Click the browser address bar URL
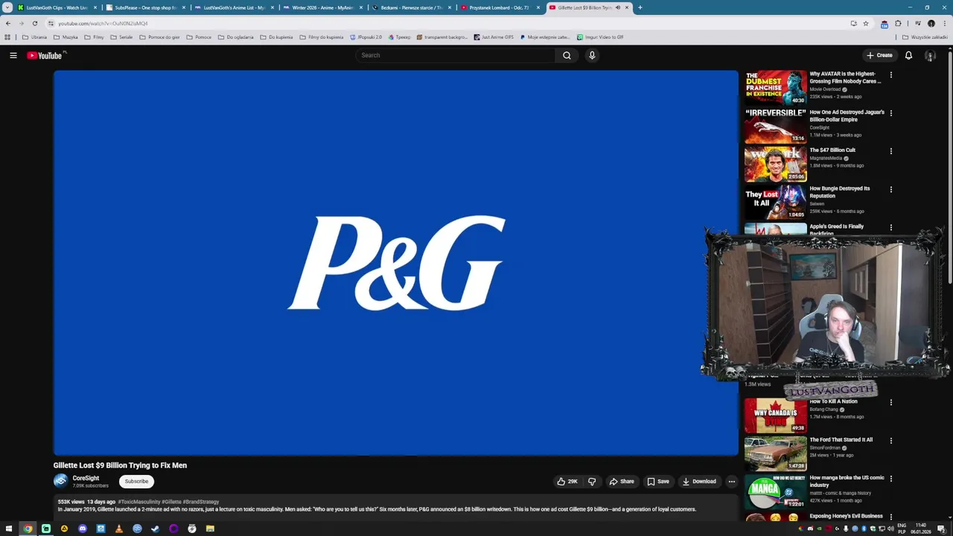The height and width of the screenshot is (536, 953). 103,23
